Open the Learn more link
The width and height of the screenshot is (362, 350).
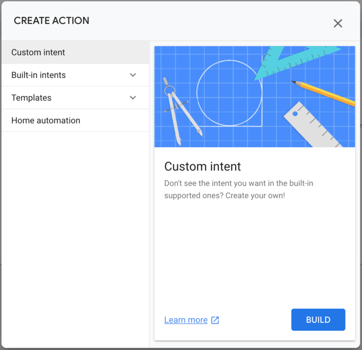point(186,320)
